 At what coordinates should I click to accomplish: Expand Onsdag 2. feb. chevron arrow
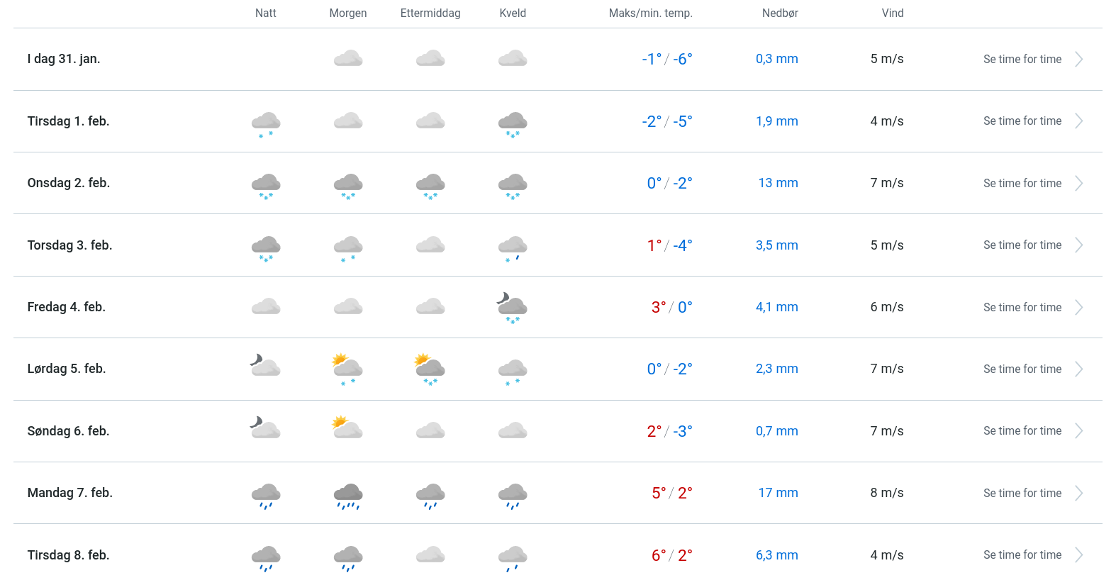[x=1078, y=184]
